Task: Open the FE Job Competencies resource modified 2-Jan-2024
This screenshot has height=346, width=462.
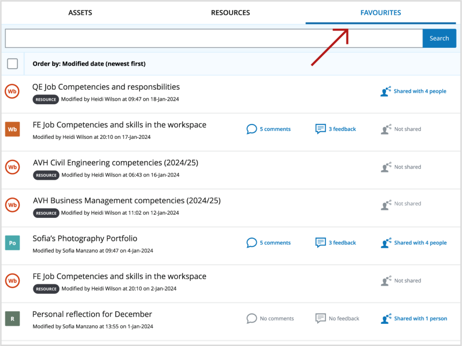Action: click(x=119, y=277)
